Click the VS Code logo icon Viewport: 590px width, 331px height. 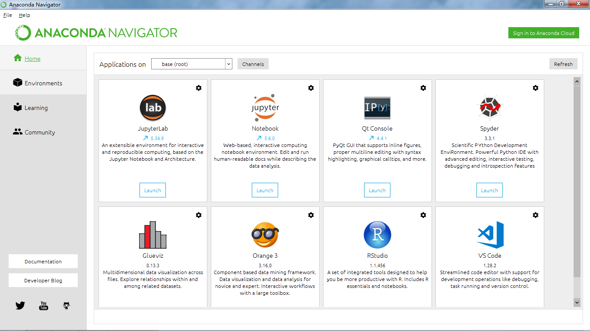pyautogui.click(x=490, y=235)
